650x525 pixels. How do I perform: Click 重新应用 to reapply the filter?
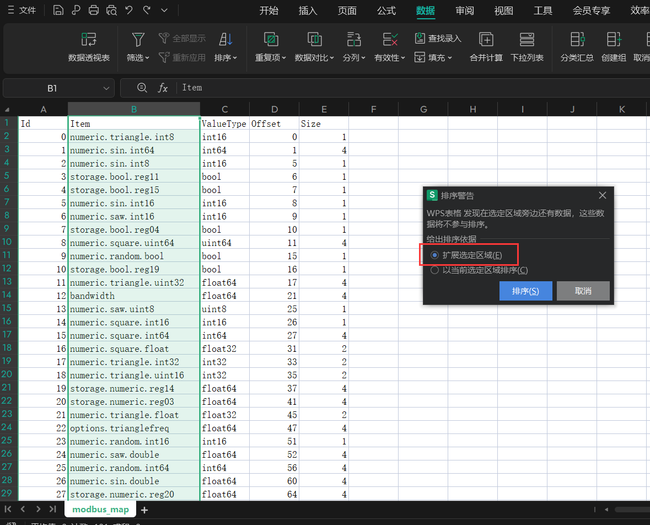tap(182, 58)
